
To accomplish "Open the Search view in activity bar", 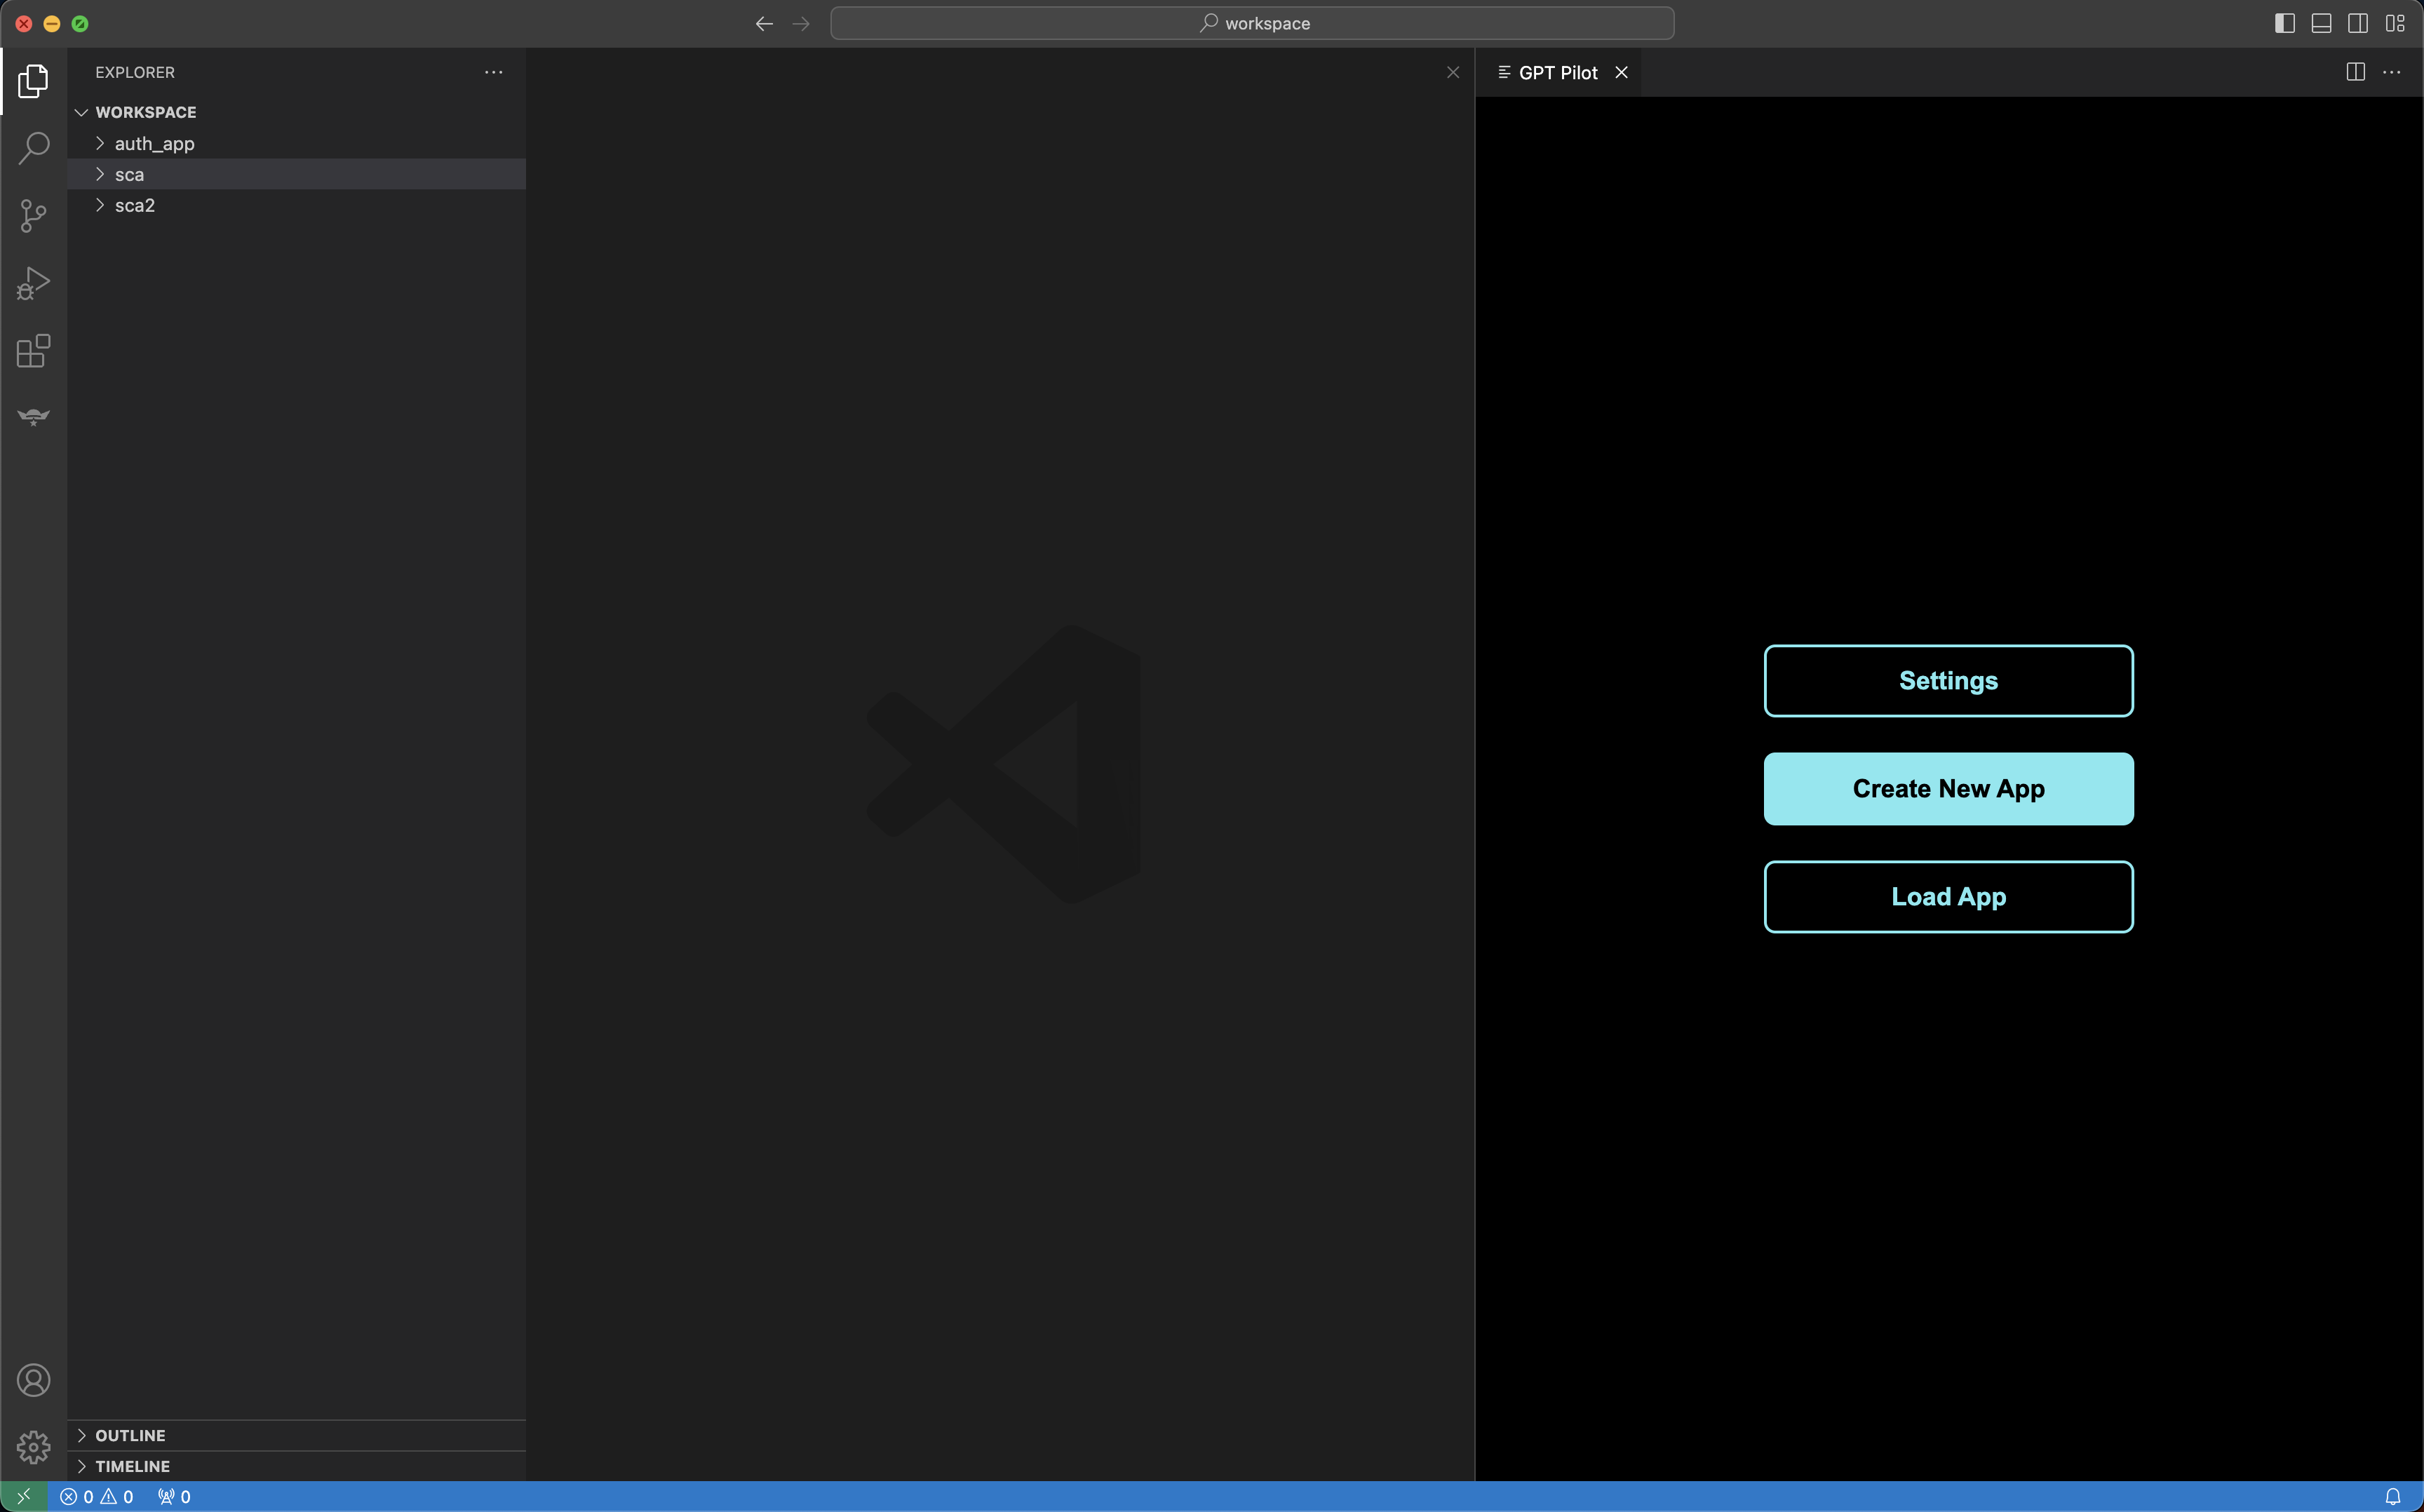I will pyautogui.click(x=33, y=148).
